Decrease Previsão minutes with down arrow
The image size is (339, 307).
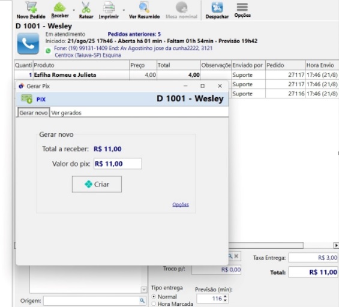(x=225, y=300)
